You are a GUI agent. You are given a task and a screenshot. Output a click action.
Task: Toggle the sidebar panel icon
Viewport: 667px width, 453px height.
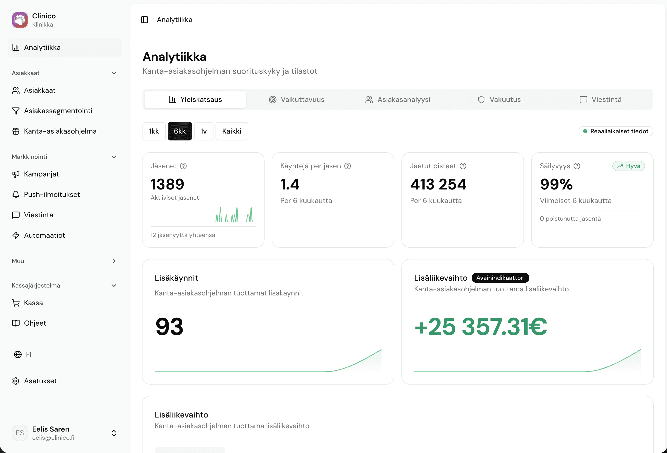144,19
